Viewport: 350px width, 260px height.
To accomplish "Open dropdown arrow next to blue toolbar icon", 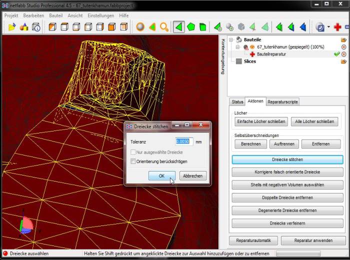I will tap(328, 27).
